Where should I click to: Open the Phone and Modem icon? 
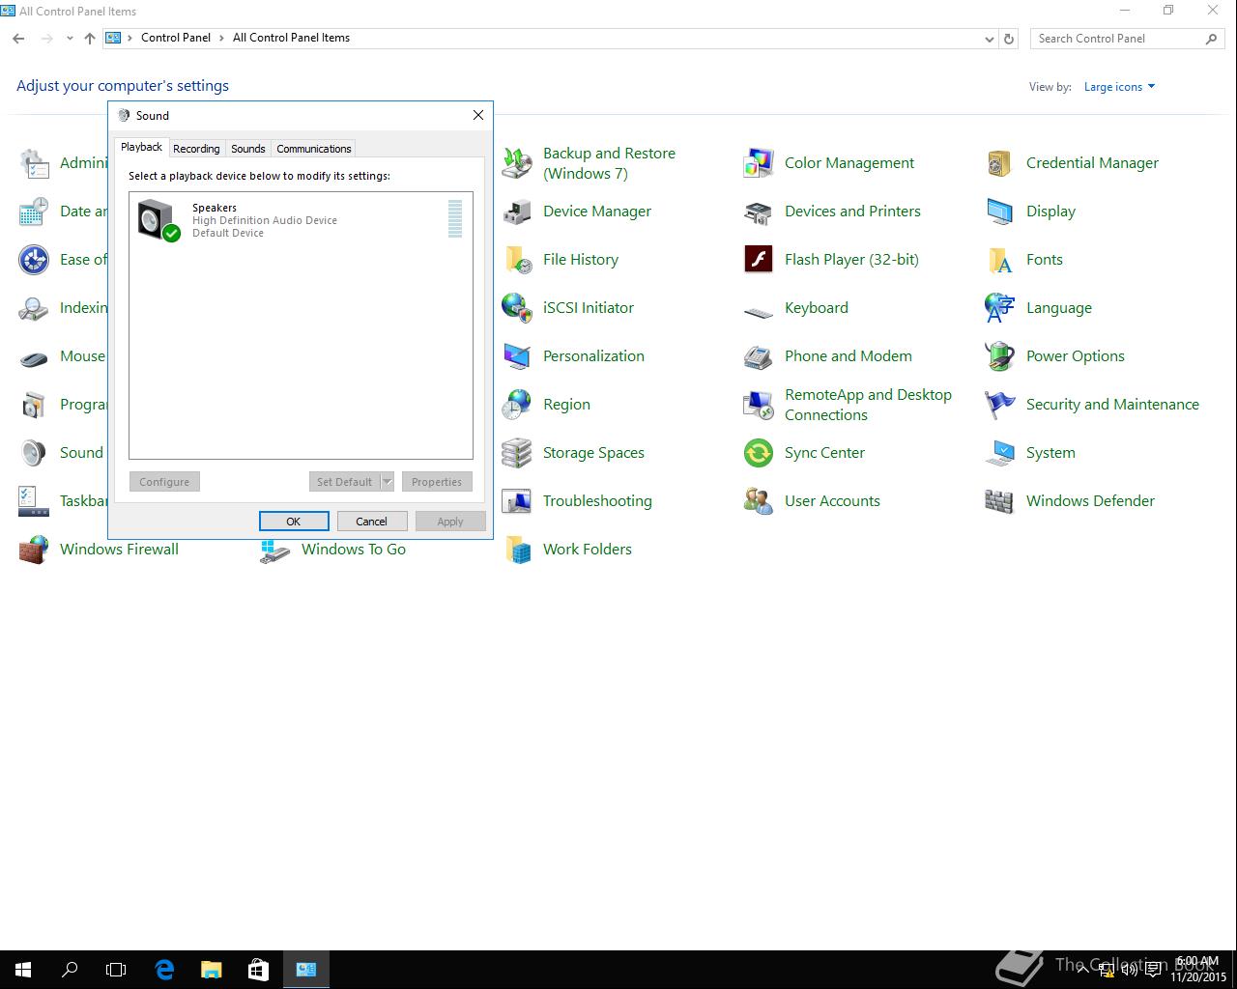click(x=759, y=356)
